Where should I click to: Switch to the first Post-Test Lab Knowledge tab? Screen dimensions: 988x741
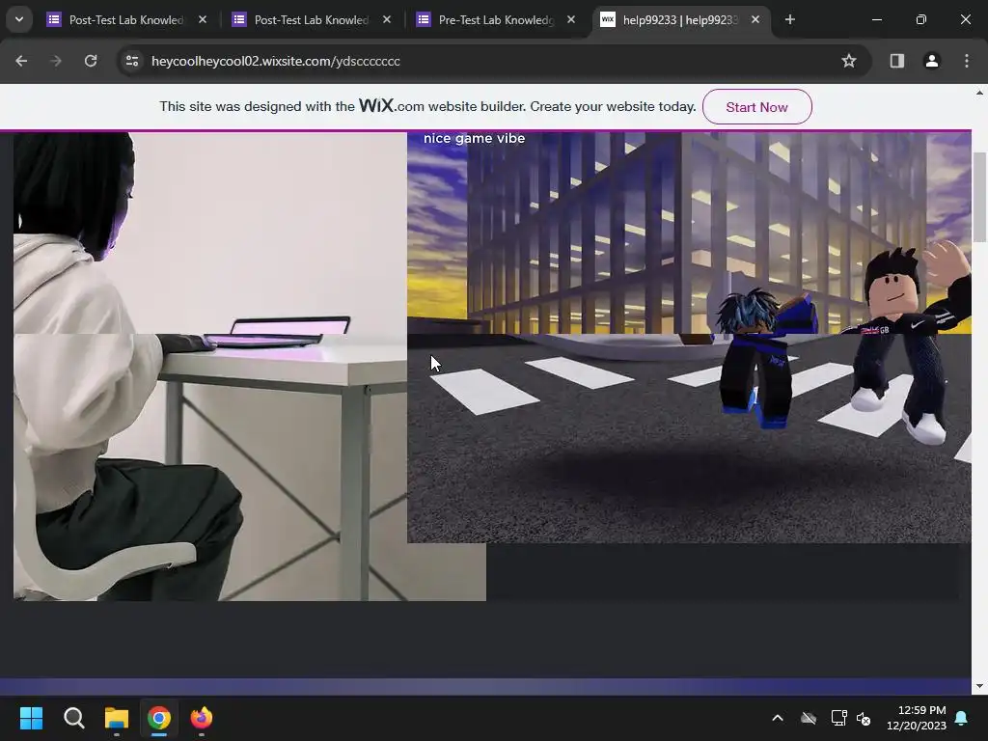tap(126, 20)
